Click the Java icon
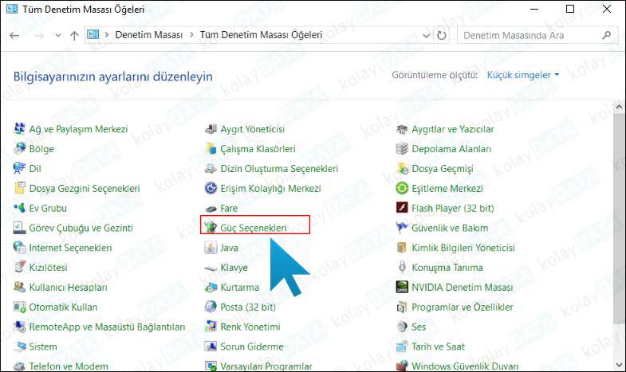The image size is (626, 372). pos(211,248)
